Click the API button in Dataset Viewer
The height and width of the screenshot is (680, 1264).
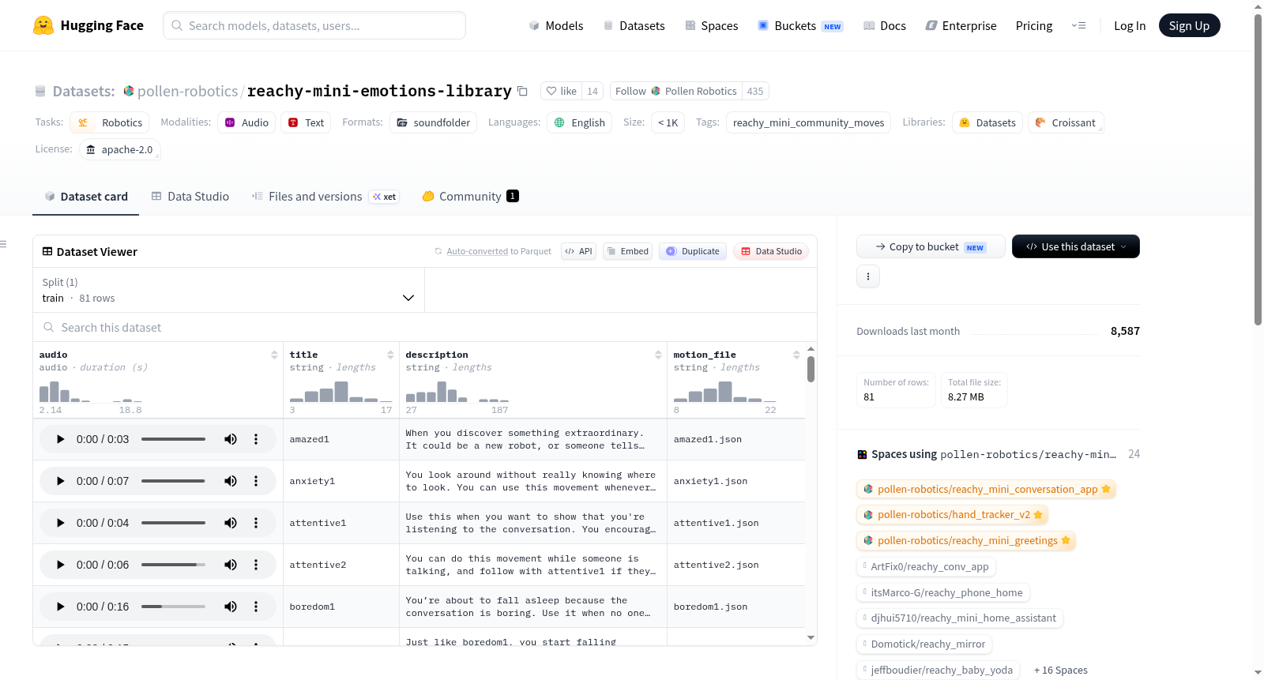pyautogui.click(x=579, y=251)
